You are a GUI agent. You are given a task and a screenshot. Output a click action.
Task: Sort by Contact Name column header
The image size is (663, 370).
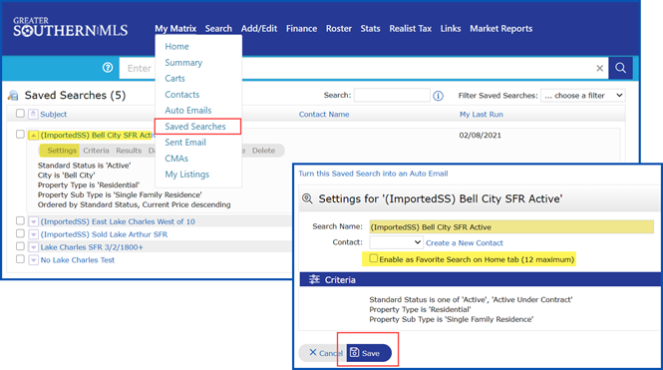pyautogui.click(x=324, y=114)
